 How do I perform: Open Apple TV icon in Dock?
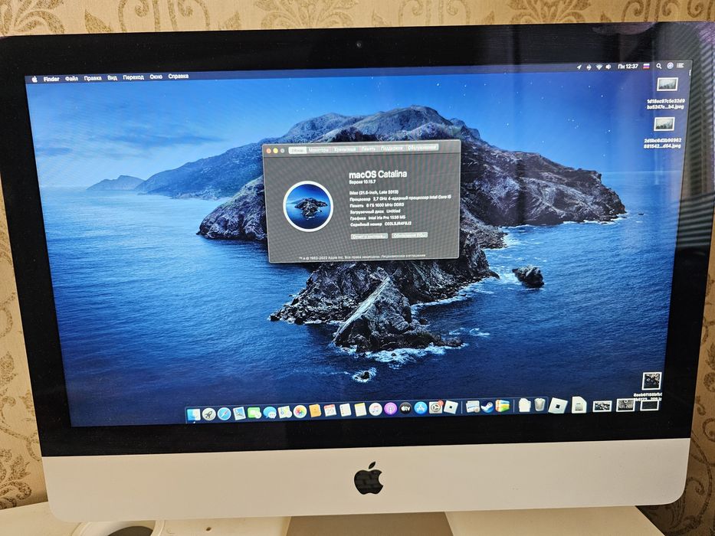click(405, 408)
